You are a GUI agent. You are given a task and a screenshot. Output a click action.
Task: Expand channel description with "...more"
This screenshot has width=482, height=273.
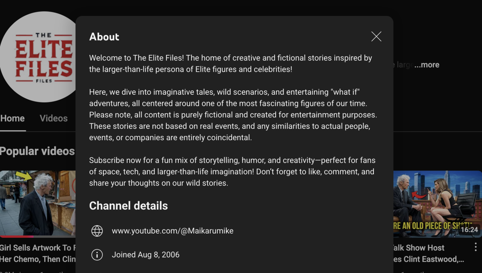click(427, 65)
